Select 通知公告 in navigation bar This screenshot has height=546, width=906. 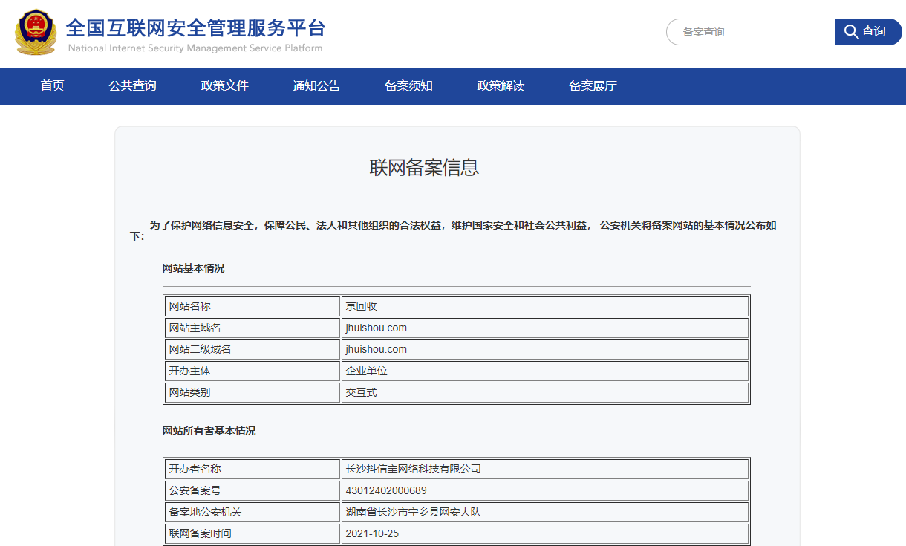point(316,86)
